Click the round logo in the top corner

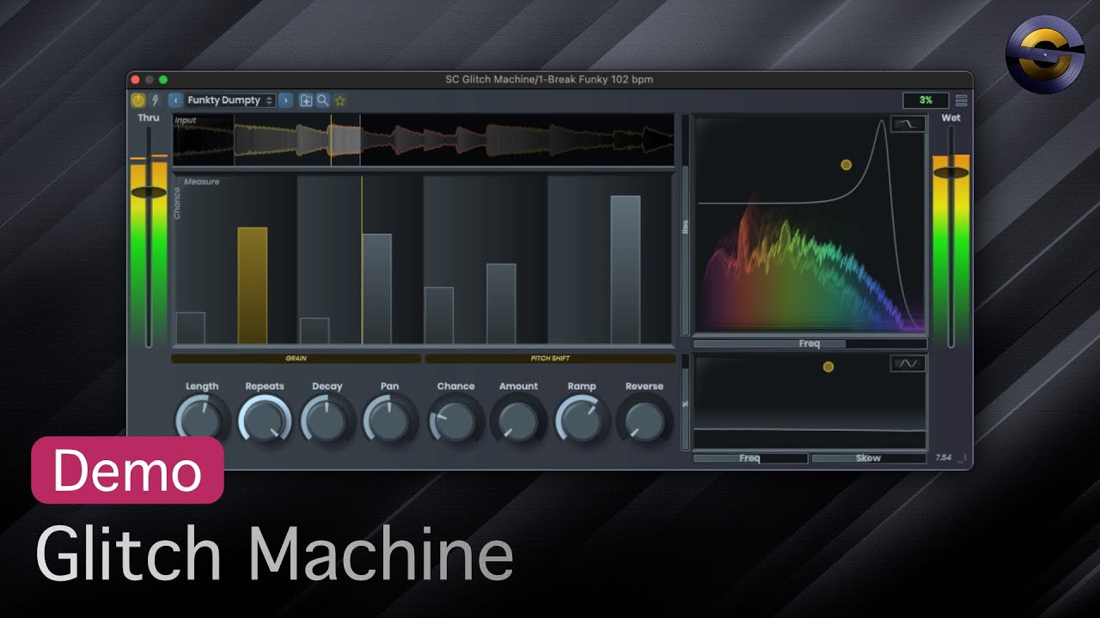pos(1044,55)
